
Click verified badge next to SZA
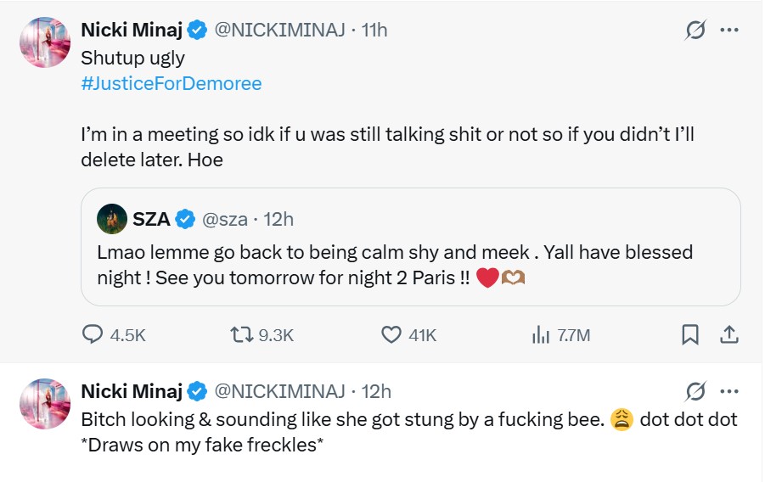pos(185,219)
